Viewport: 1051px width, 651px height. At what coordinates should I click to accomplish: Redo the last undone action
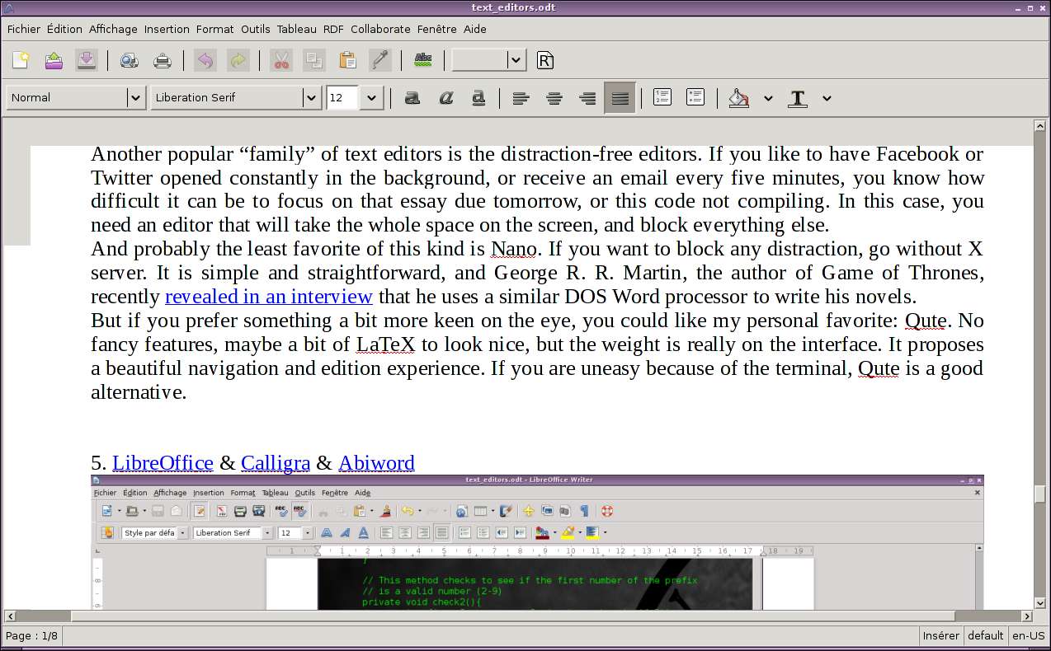[238, 60]
